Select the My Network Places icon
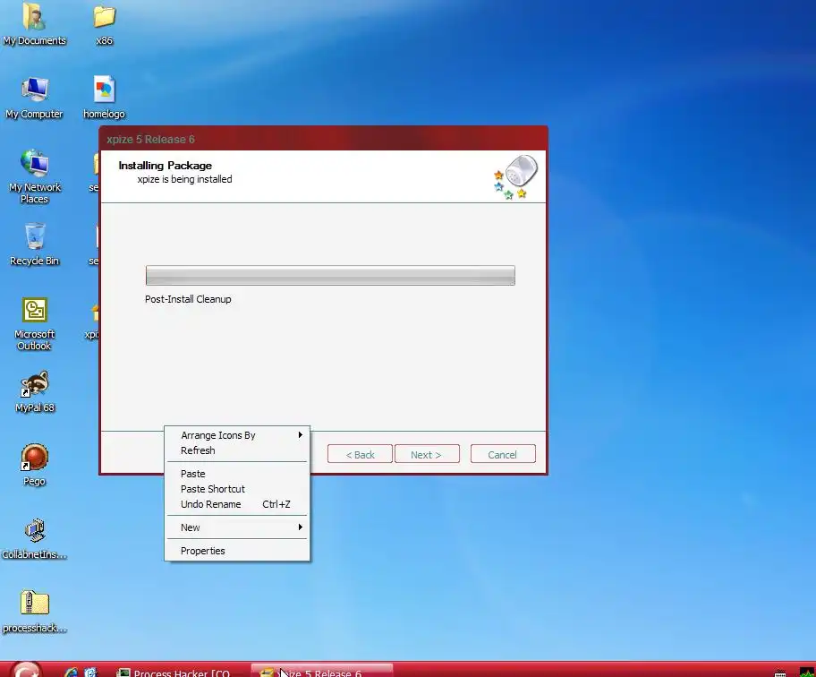The height and width of the screenshot is (677, 816). pyautogui.click(x=34, y=177)
